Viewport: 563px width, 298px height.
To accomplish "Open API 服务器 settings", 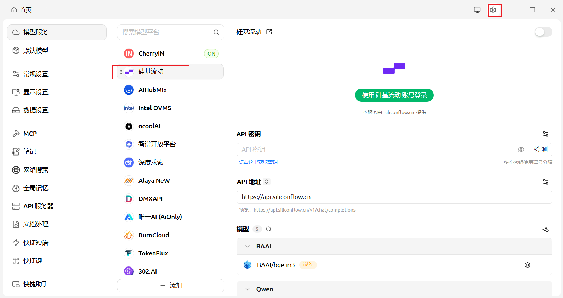I will [x=57, y=206].
